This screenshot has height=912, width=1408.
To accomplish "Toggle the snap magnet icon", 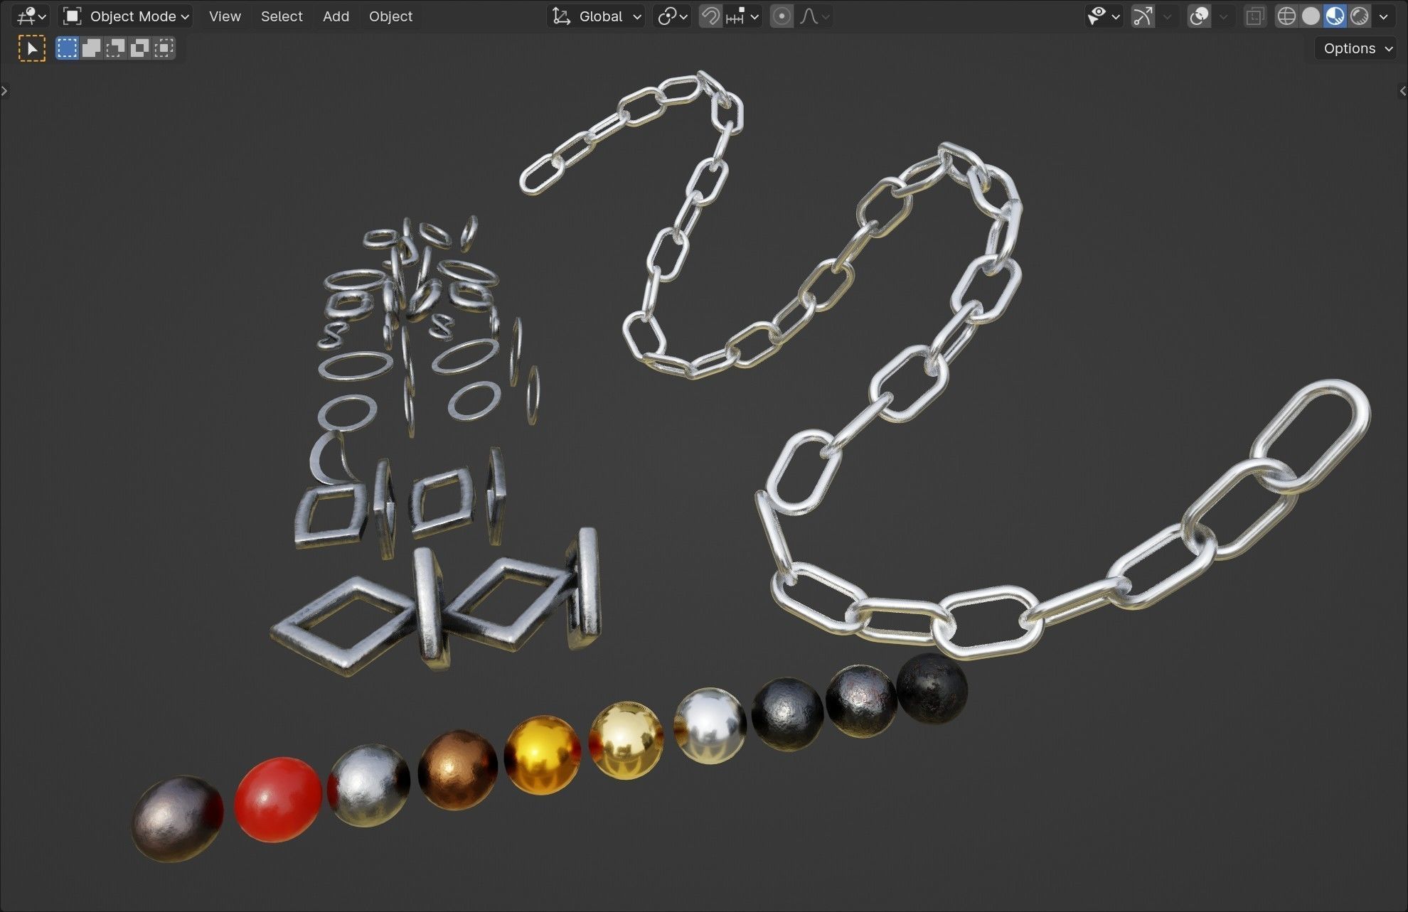I will point(710,16).
